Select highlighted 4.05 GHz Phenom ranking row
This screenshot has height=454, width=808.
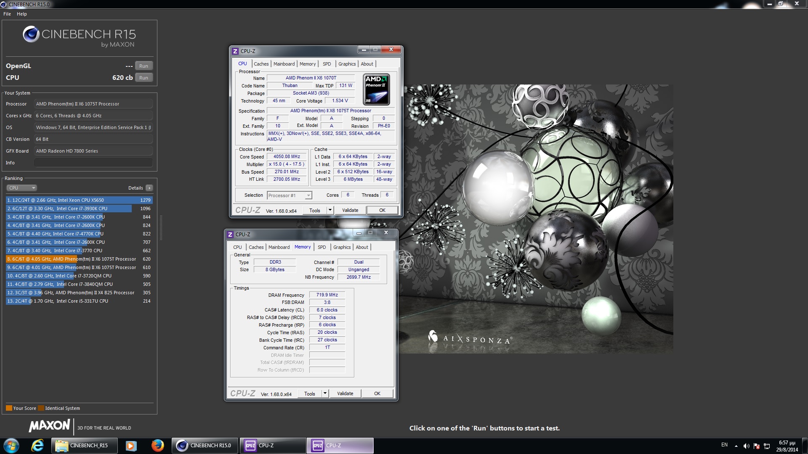[x=79, y=259]
